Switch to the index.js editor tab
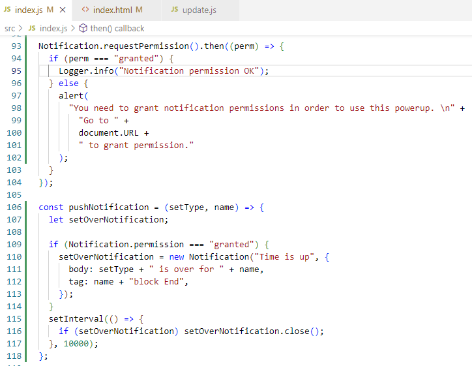 coord(35,10)
